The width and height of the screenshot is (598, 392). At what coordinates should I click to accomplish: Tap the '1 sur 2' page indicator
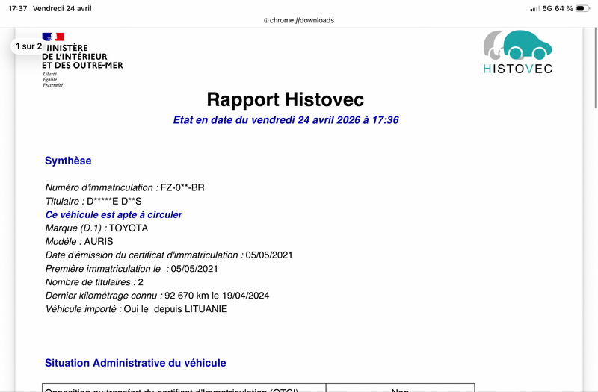(x=28, y=46)
